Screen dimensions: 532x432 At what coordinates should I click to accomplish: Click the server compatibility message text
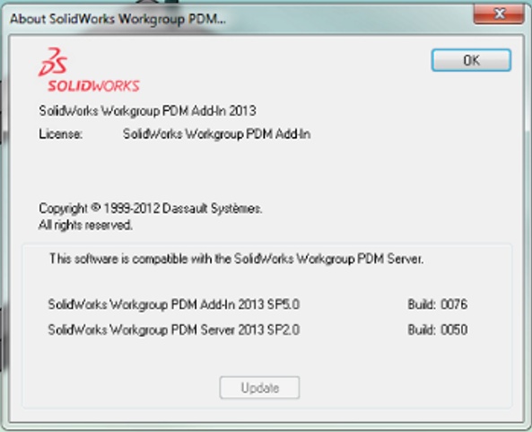point(236,260)
